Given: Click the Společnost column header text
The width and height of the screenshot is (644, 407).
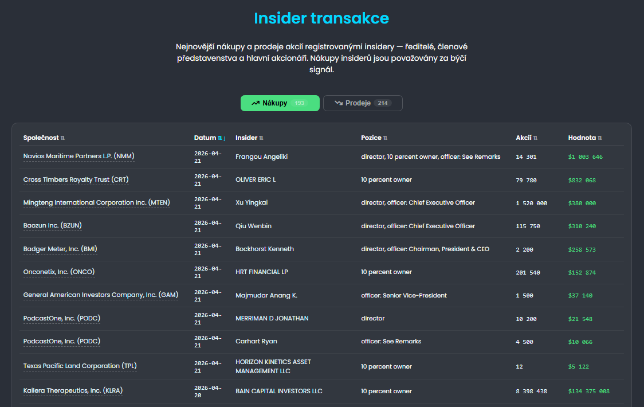Looking at the screenshot, I should [x=41, y=138].
